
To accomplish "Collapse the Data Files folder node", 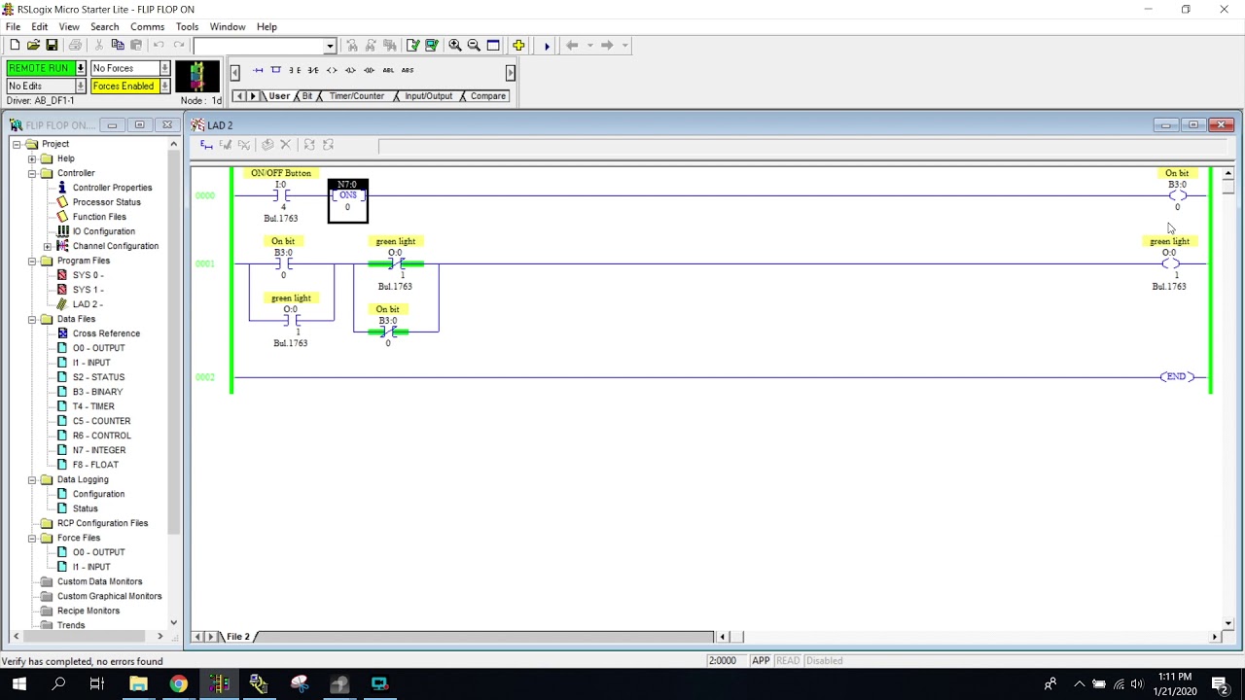I will [x=32, y=319].
